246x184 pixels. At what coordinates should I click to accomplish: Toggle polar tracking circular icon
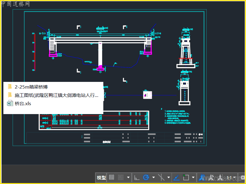click(146, 178)
